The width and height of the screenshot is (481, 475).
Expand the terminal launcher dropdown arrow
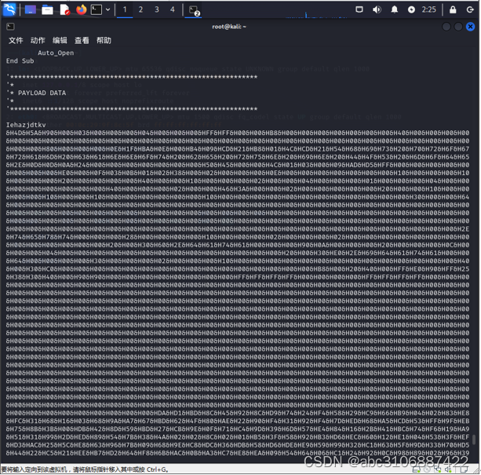click(x=108, y=10)
